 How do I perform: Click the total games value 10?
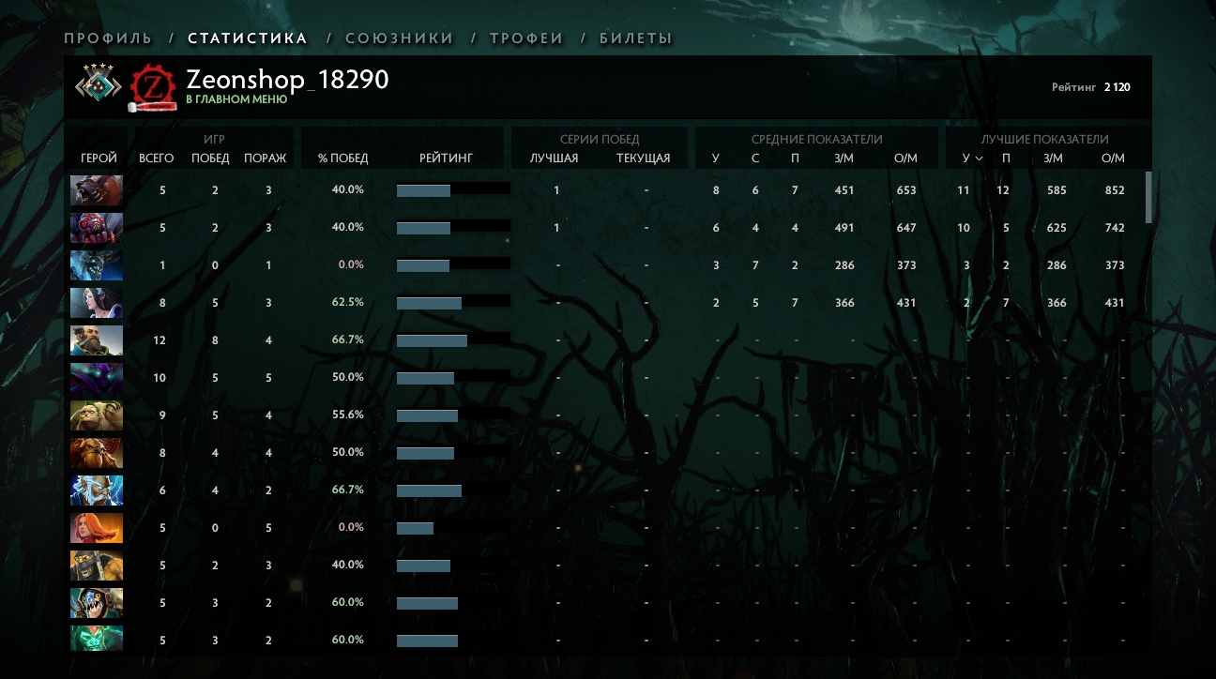160,377
